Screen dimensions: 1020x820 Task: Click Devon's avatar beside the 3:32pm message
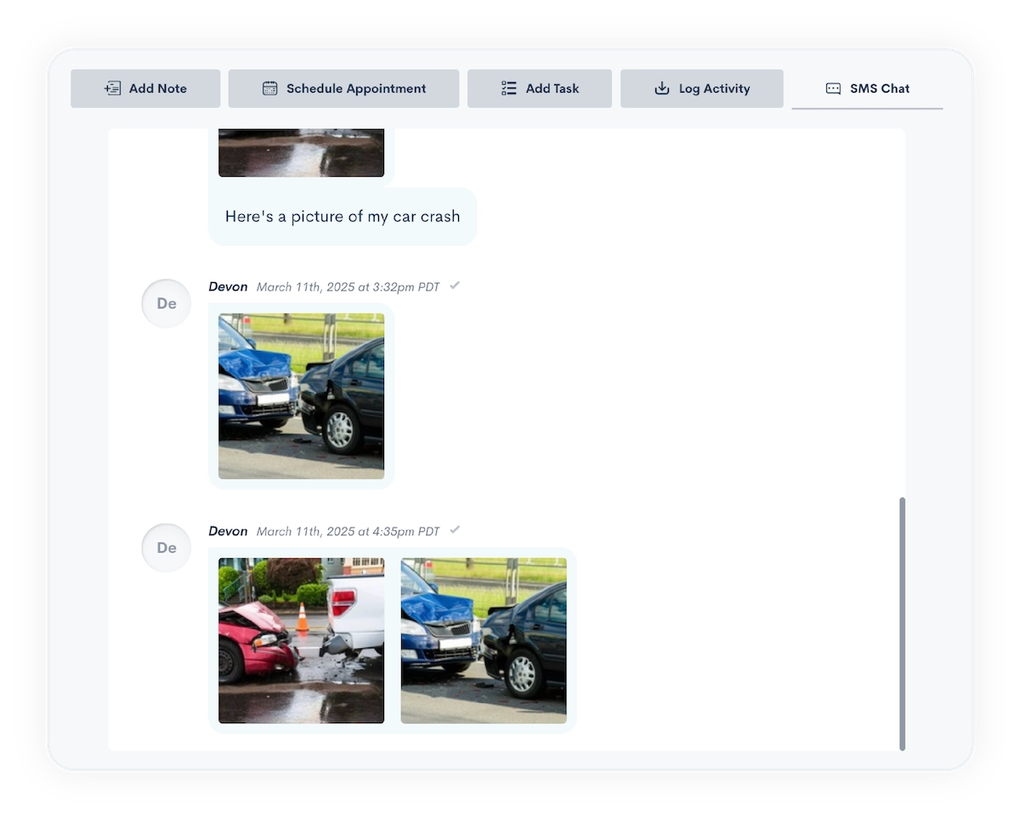coord(167,303)
